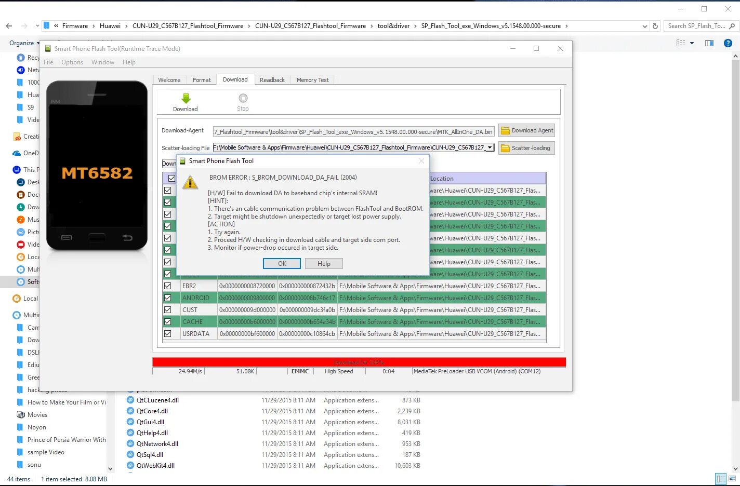Open recent locations dropdown arrow

tap(37, 25)
